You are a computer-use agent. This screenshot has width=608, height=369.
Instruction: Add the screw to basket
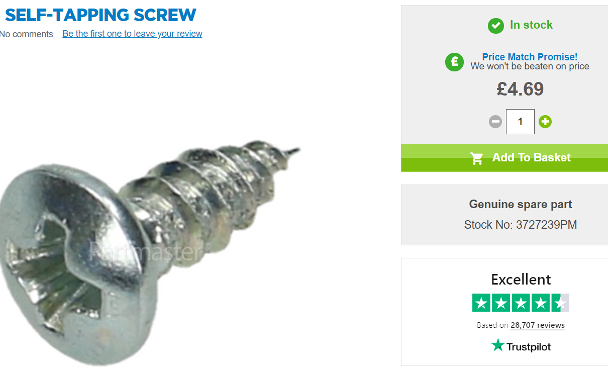click(504, 158)
